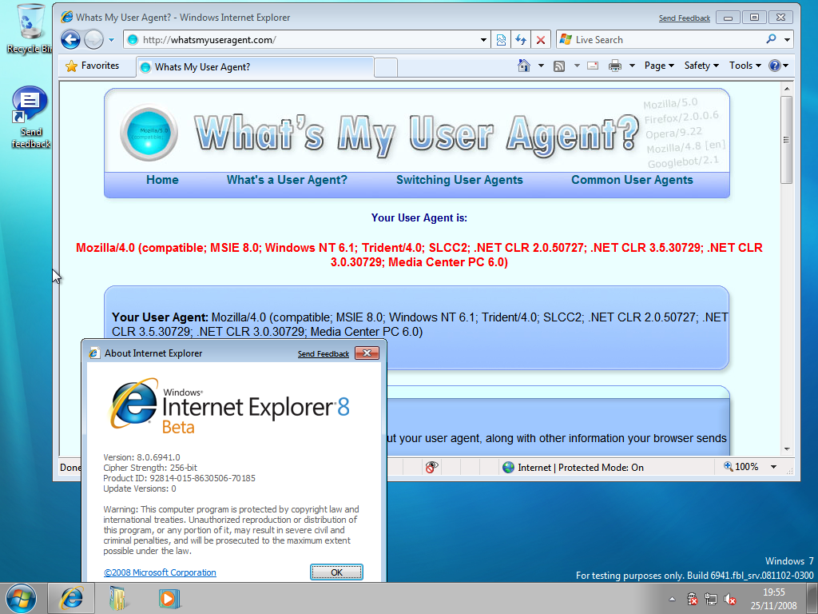Launch Windows Media Player taskbar icon
This screenshot has height=614, width=818.
click(169, 598)
